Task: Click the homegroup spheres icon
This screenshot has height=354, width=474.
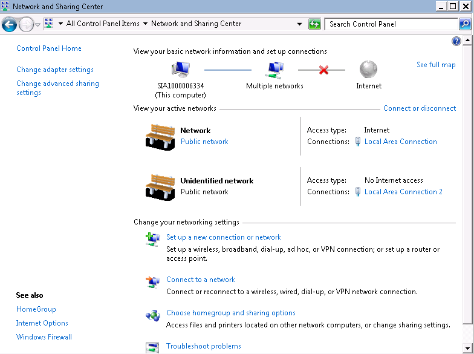Action: pyautogui.click(x=152, y=316)
